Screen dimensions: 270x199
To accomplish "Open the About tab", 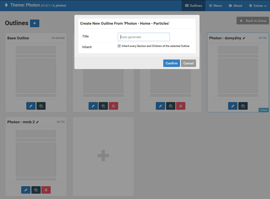I will (x=235, y=6).
